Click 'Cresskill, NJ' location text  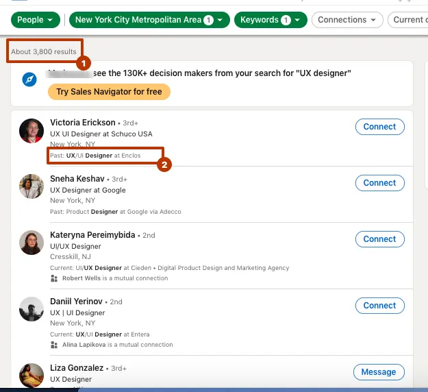pyautogui.click(x=71, y=257)
